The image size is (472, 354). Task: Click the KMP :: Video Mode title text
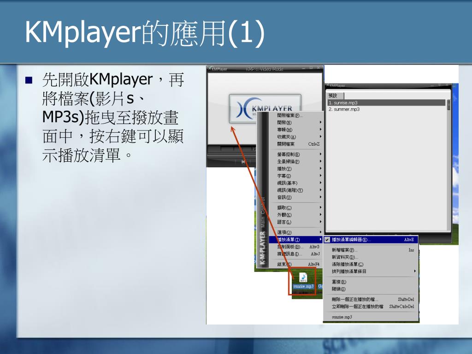click(264, 69)
